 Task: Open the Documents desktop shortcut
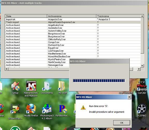coord(47,88)
